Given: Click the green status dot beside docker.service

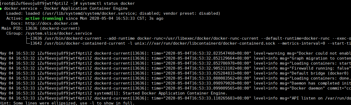Looking at the screenshot, I should coord(1,8).
